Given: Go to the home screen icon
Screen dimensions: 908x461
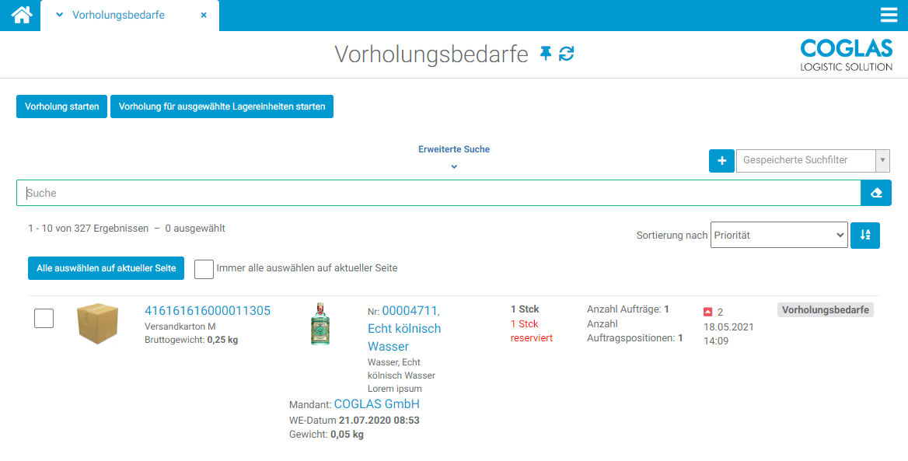Looking at the screenshot, I should [21, 15].
